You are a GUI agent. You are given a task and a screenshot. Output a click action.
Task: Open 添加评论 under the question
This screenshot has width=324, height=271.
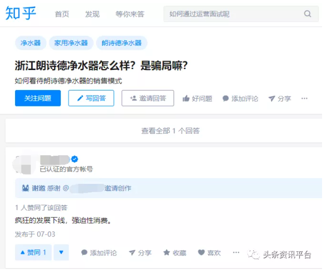coord(240,99)
